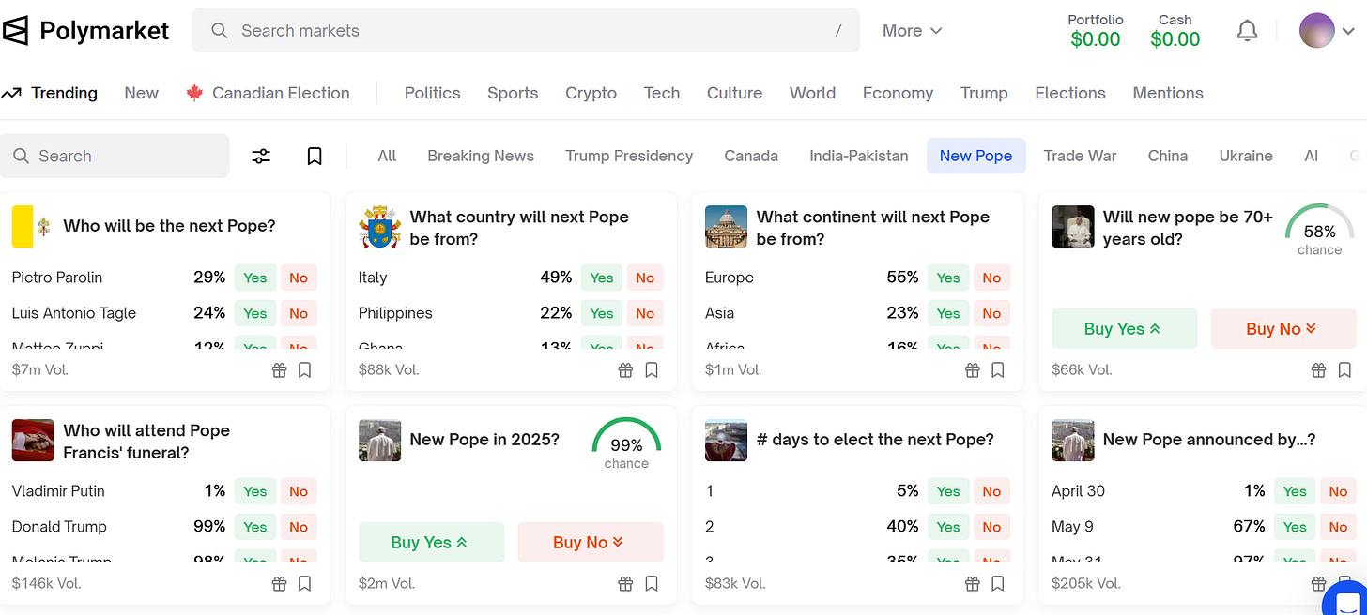The image size is (1367, 615).
Task: Bookmark the 'What country will next Pope' market
Action: tap(652, 370)
